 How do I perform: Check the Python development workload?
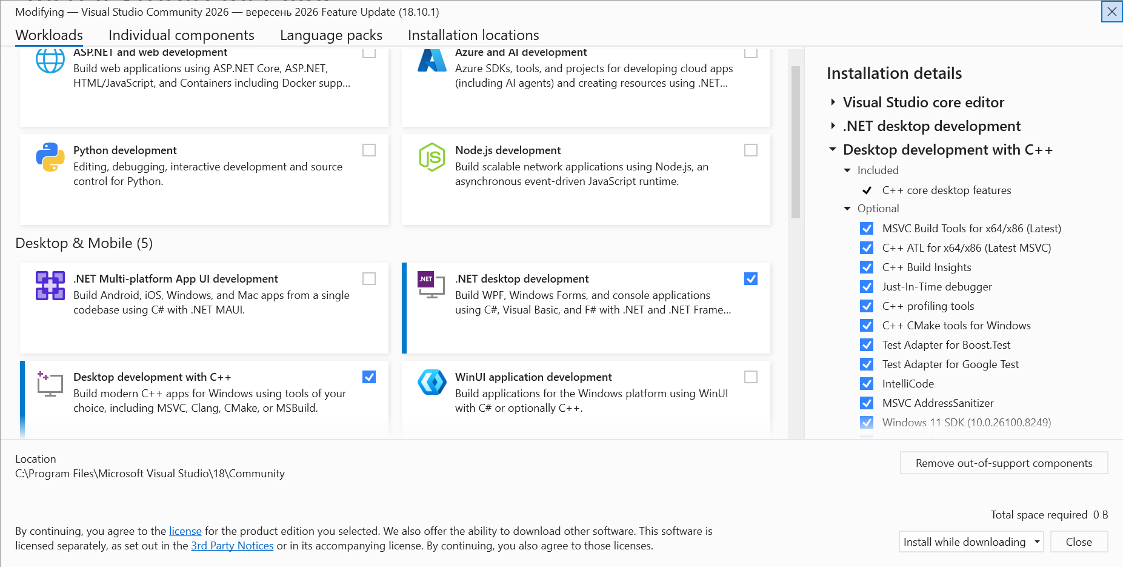coord(369,150)
